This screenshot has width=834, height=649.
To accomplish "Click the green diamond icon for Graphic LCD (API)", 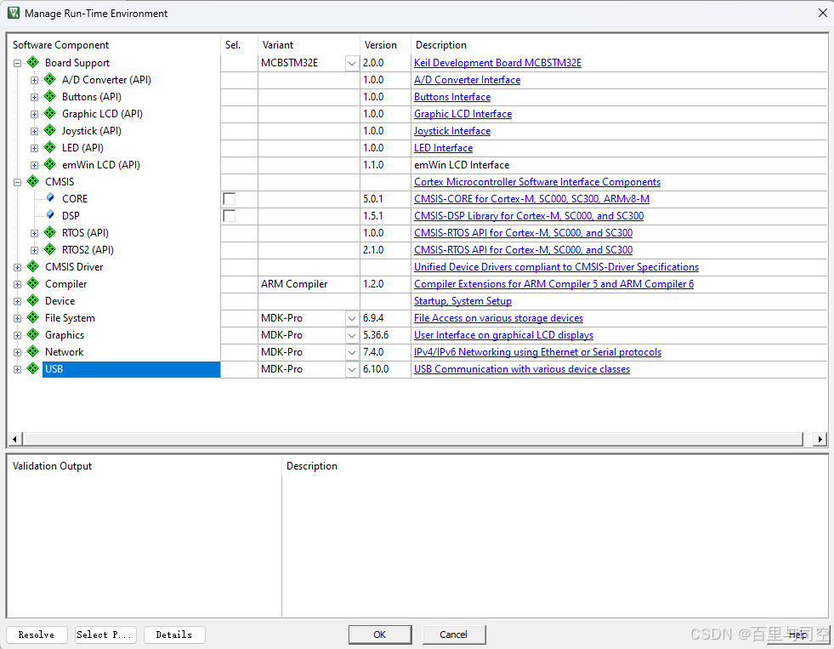I will 50,113.
